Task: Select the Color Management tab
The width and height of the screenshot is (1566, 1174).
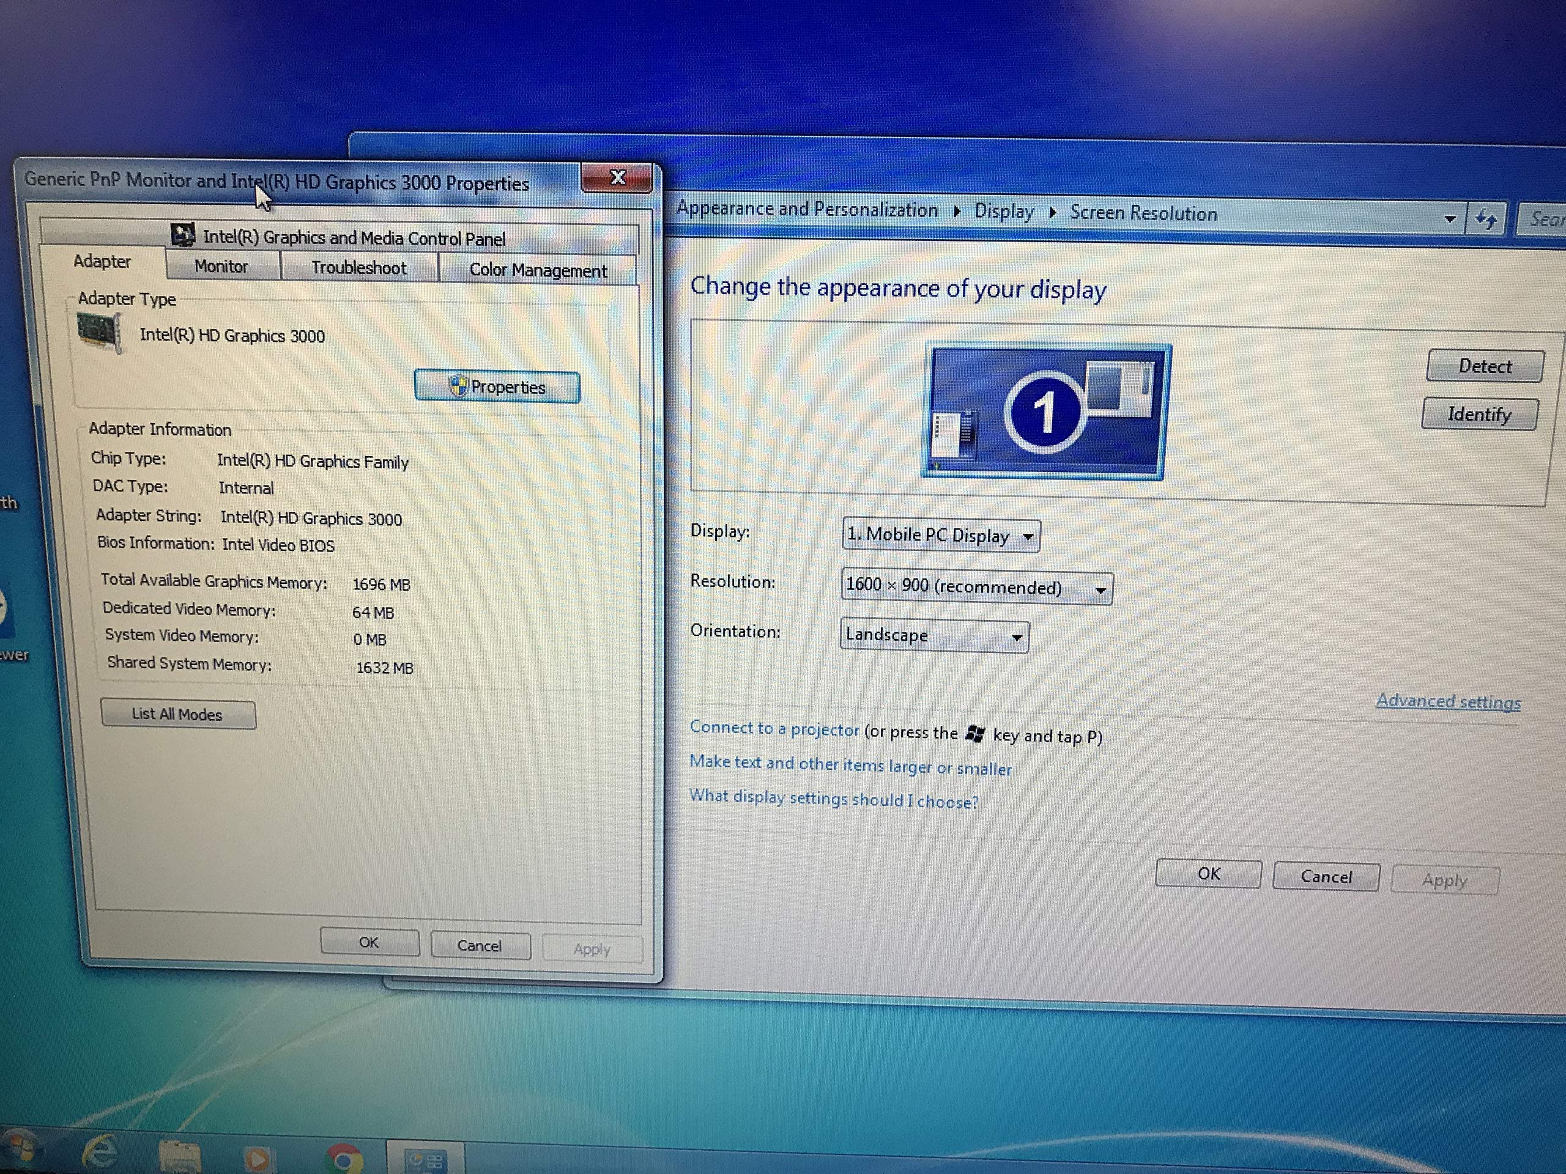Action: tap(537, 270)
